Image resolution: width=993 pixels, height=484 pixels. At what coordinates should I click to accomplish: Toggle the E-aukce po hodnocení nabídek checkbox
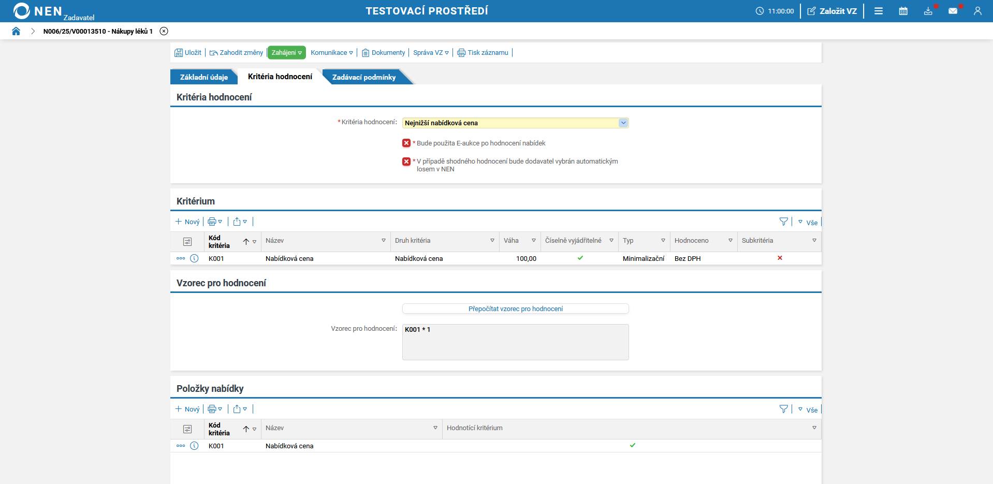click(x=406, y=143)
